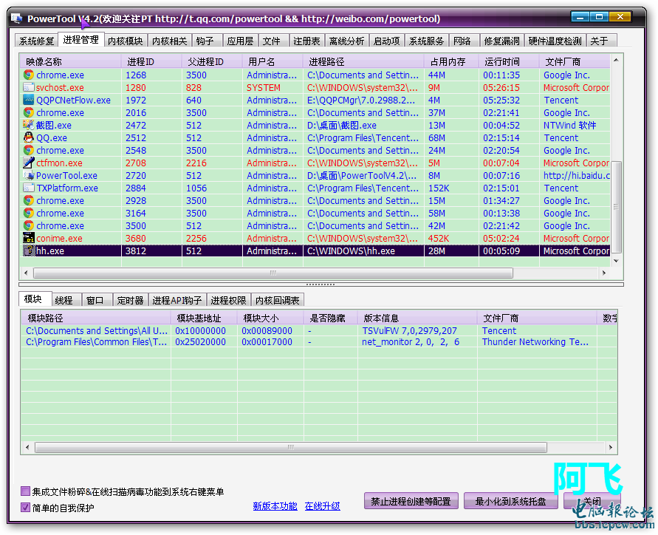Switch to the 进程权限 sub-tab

[228, 300]
